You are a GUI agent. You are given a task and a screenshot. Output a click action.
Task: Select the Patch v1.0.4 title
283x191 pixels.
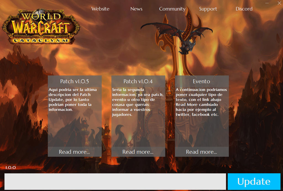(x=138, y=82)
